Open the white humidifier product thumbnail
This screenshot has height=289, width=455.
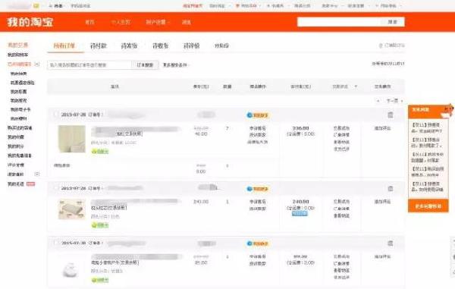71,269
